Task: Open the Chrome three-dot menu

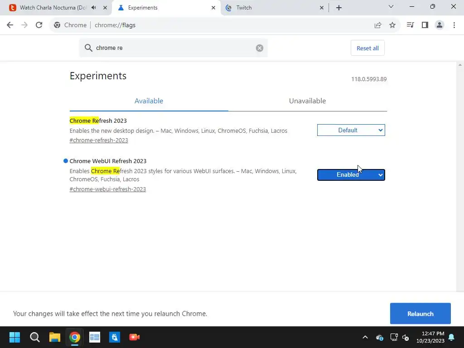Action: click(454, 25)
